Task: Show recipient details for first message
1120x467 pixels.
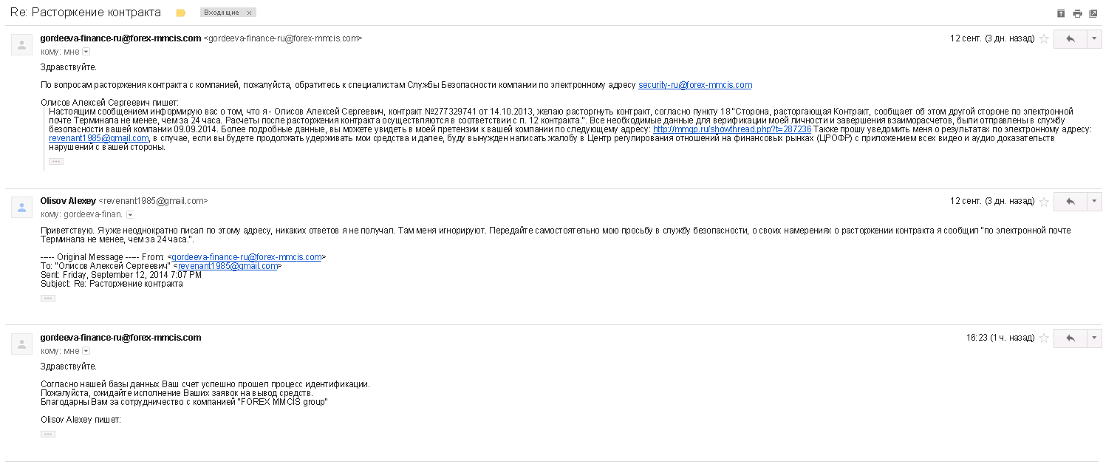Action: [86, 52]
